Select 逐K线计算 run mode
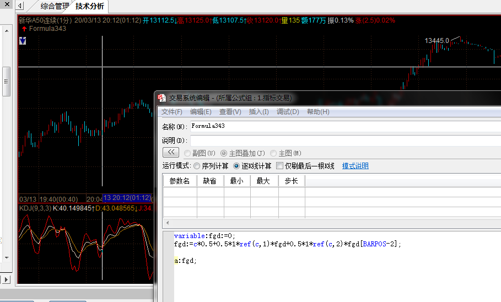The width and height of the screenshot is (501, 302). pos(237,166)
